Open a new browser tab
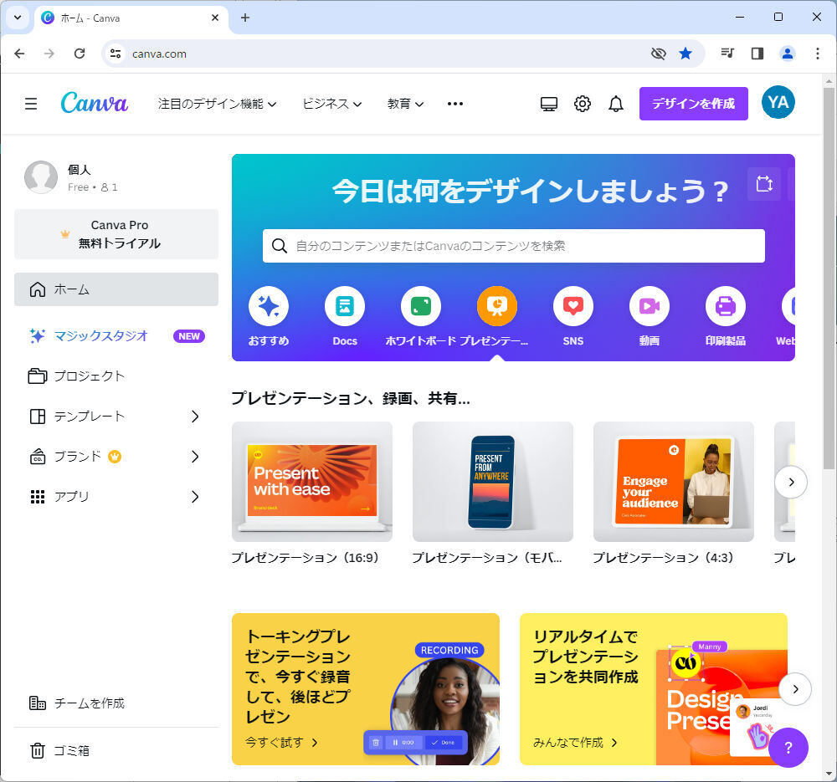Screen dimensions: 837x782 point(245,18)
